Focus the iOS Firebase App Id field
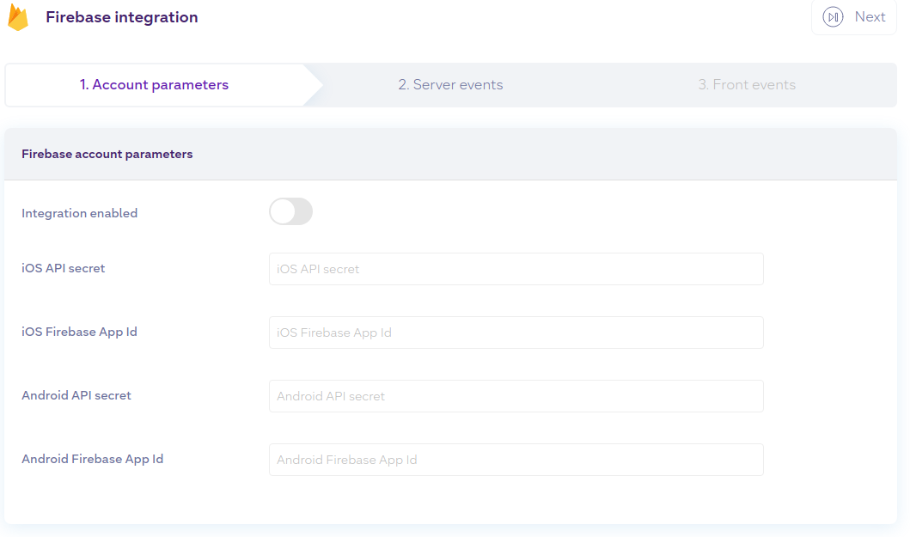The image size is (910, 537). (516, 333)
